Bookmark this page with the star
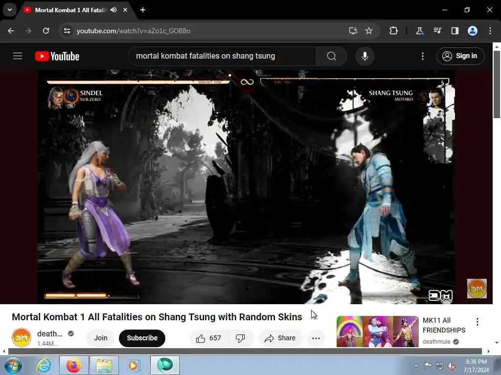 tap(369, 31)
